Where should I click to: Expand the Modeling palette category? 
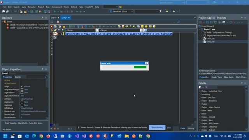click(200, 94)
